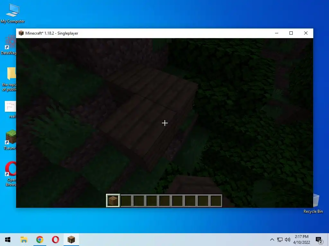Viewport: 329px width, 246px height.
Task: Launch the TLauncher grass block shortcut
Action: 10,140
